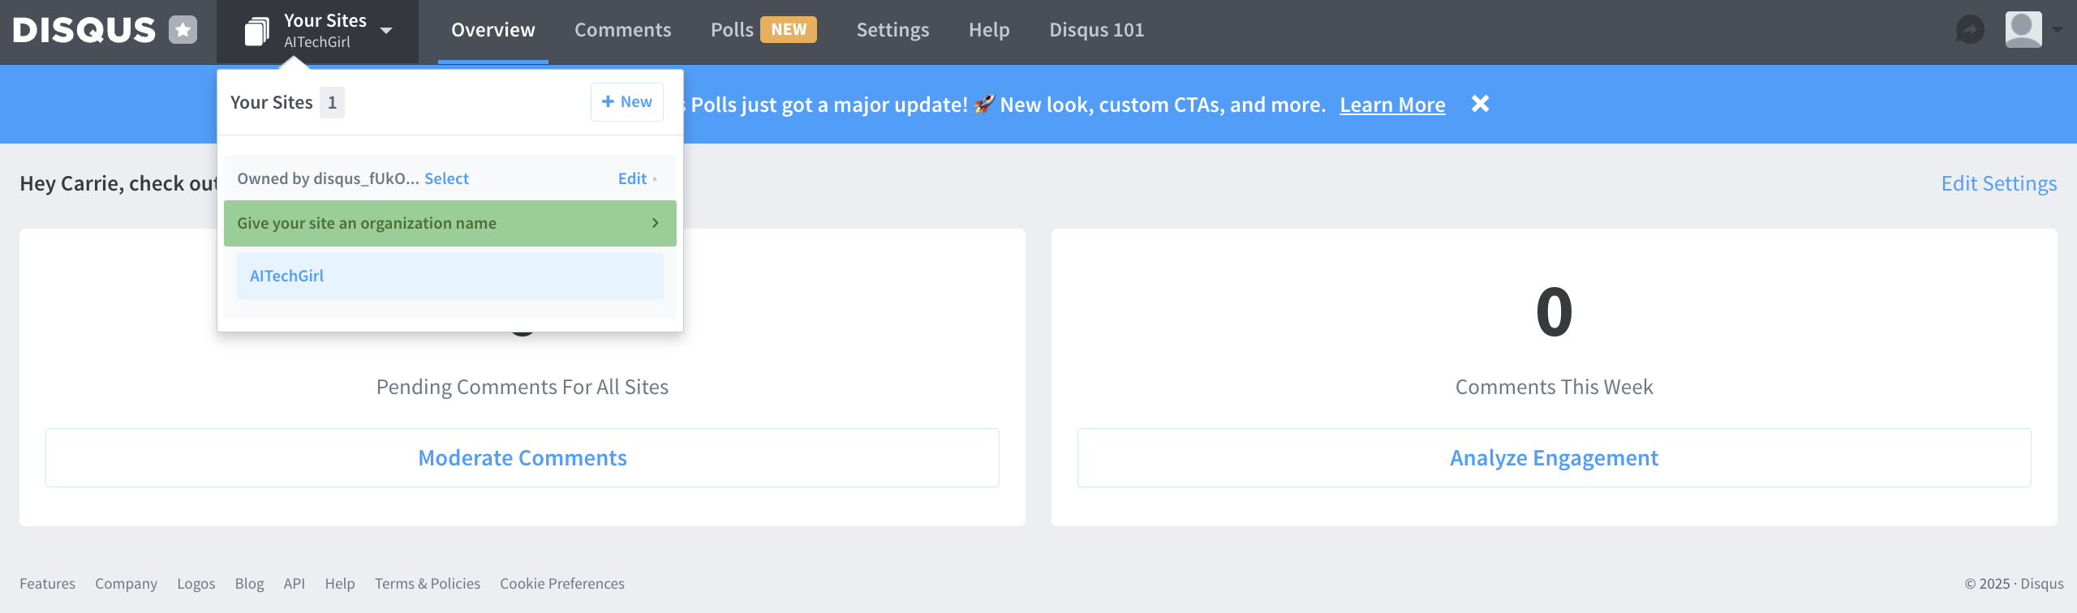Open the Help menu item in top navigation

pyautogui.click(x=989, y=30)
